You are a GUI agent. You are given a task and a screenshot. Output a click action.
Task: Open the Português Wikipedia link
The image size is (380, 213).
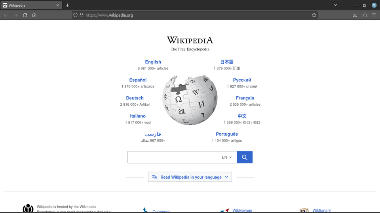pos(227,134)
